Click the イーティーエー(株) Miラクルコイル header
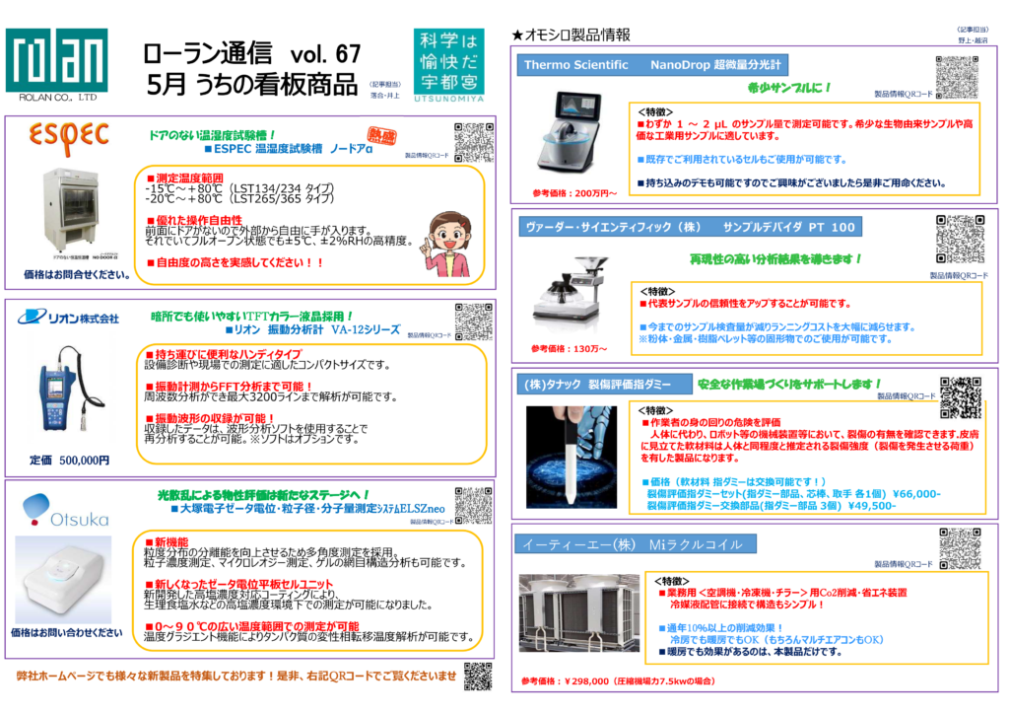This screenshot has height=714, width=1009. (636, 544)
